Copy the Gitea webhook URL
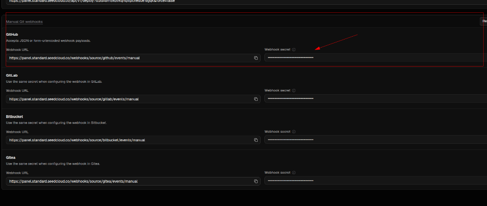Screen dimensions: 487x206 point(256,181)
